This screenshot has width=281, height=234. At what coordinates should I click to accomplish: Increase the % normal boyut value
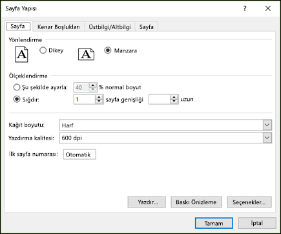click(x=93, y=85)
